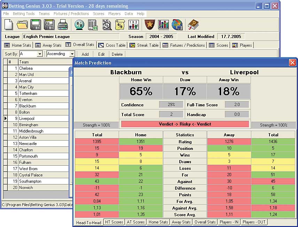The height and width of the screenshot is (227, 298).
Task: Click the BG application title bar icon
Action: (5, 6)
